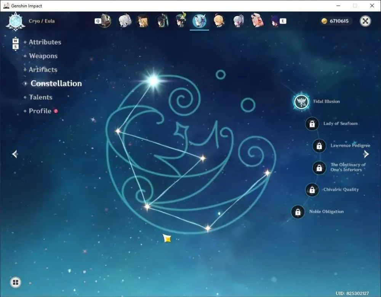Open the Tidal Illusion constellation icon
The image size is (381, 297).
[301, 102]
